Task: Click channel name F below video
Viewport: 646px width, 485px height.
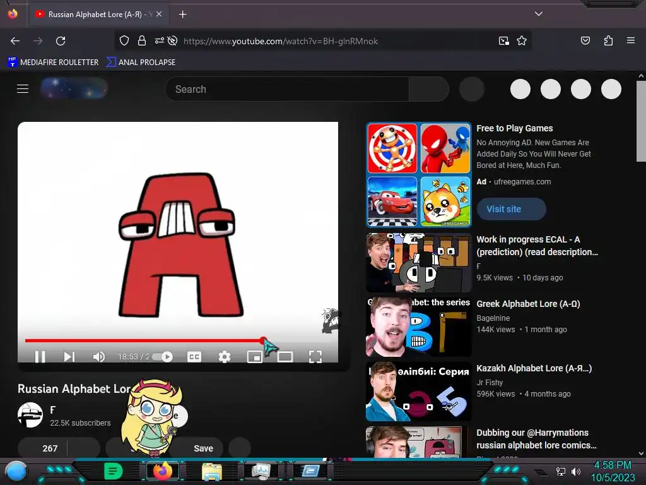Action: tap(53, 410)
